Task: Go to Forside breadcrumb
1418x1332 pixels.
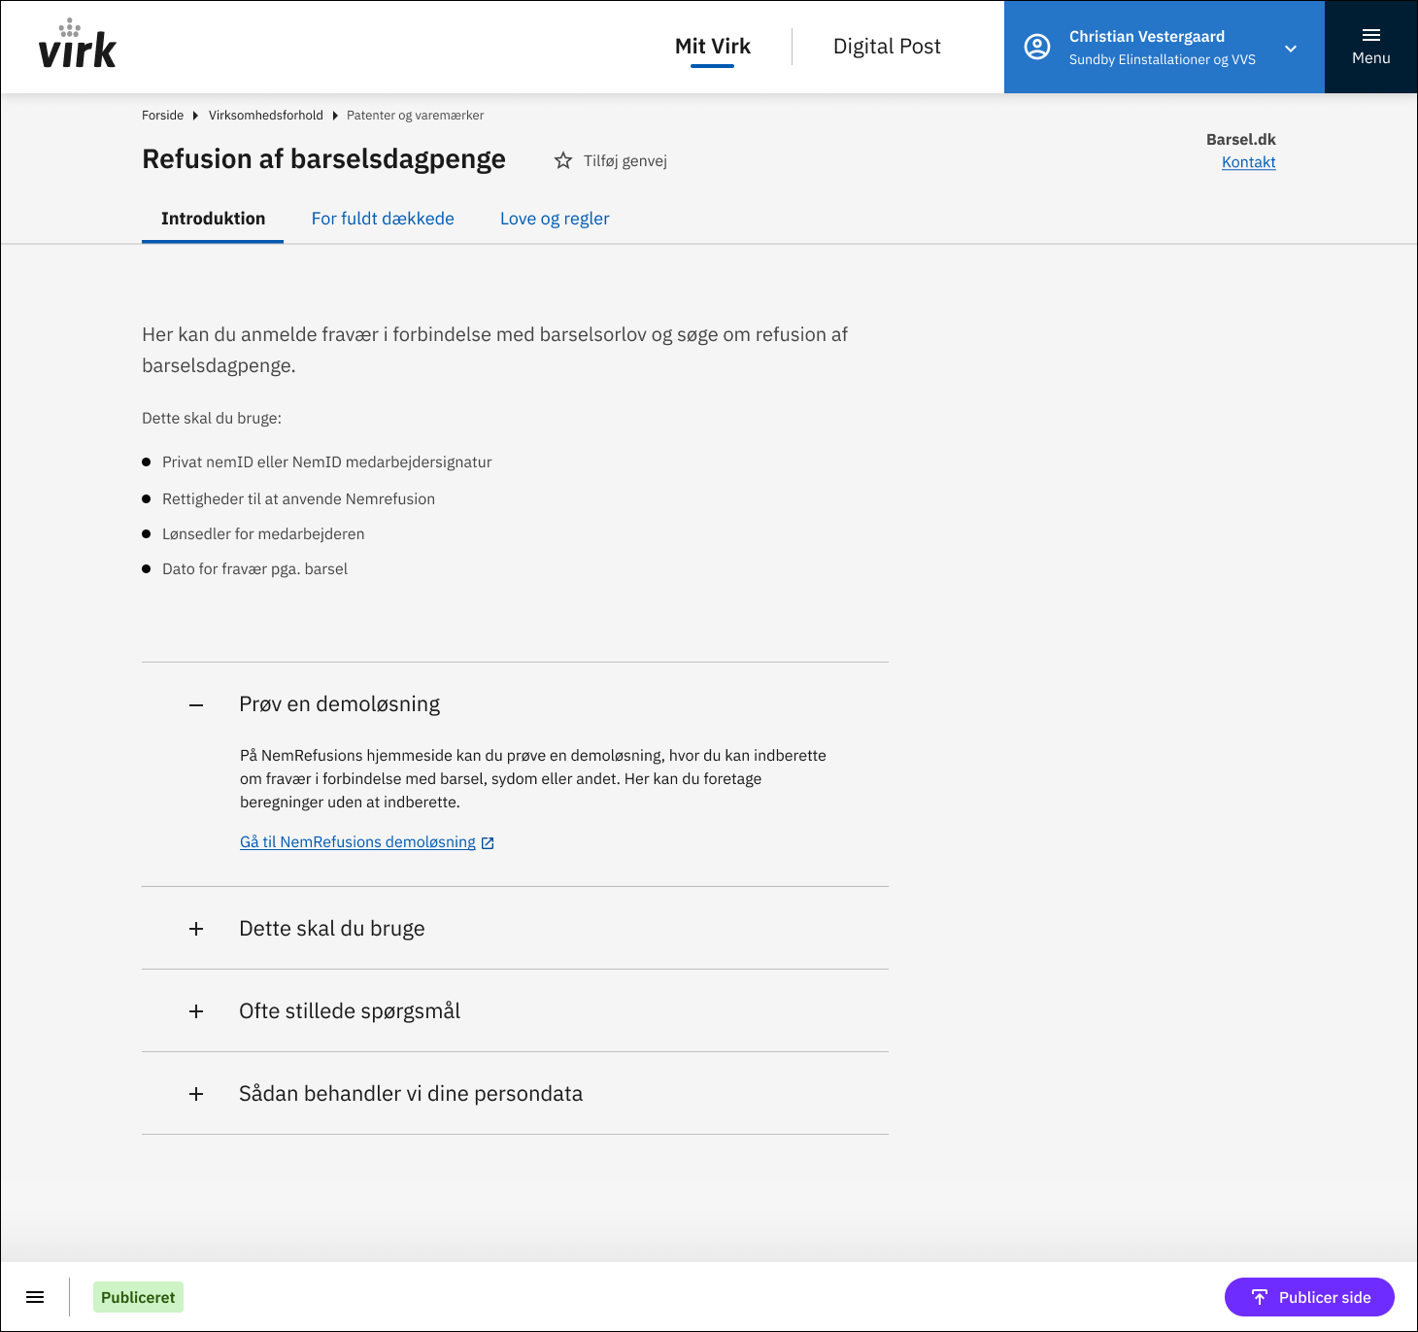Action: coord(162,115)
